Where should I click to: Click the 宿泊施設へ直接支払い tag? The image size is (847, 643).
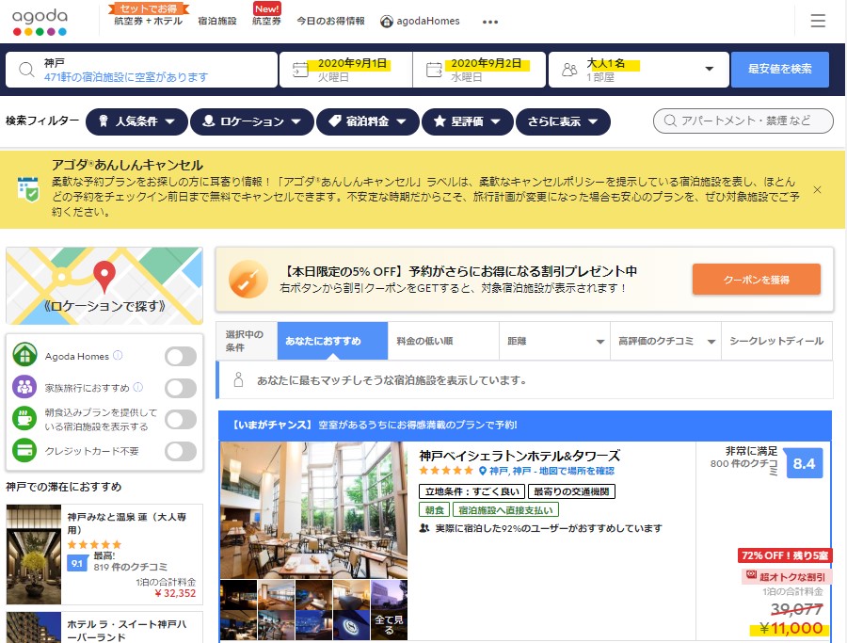click(x=505, y=509)
